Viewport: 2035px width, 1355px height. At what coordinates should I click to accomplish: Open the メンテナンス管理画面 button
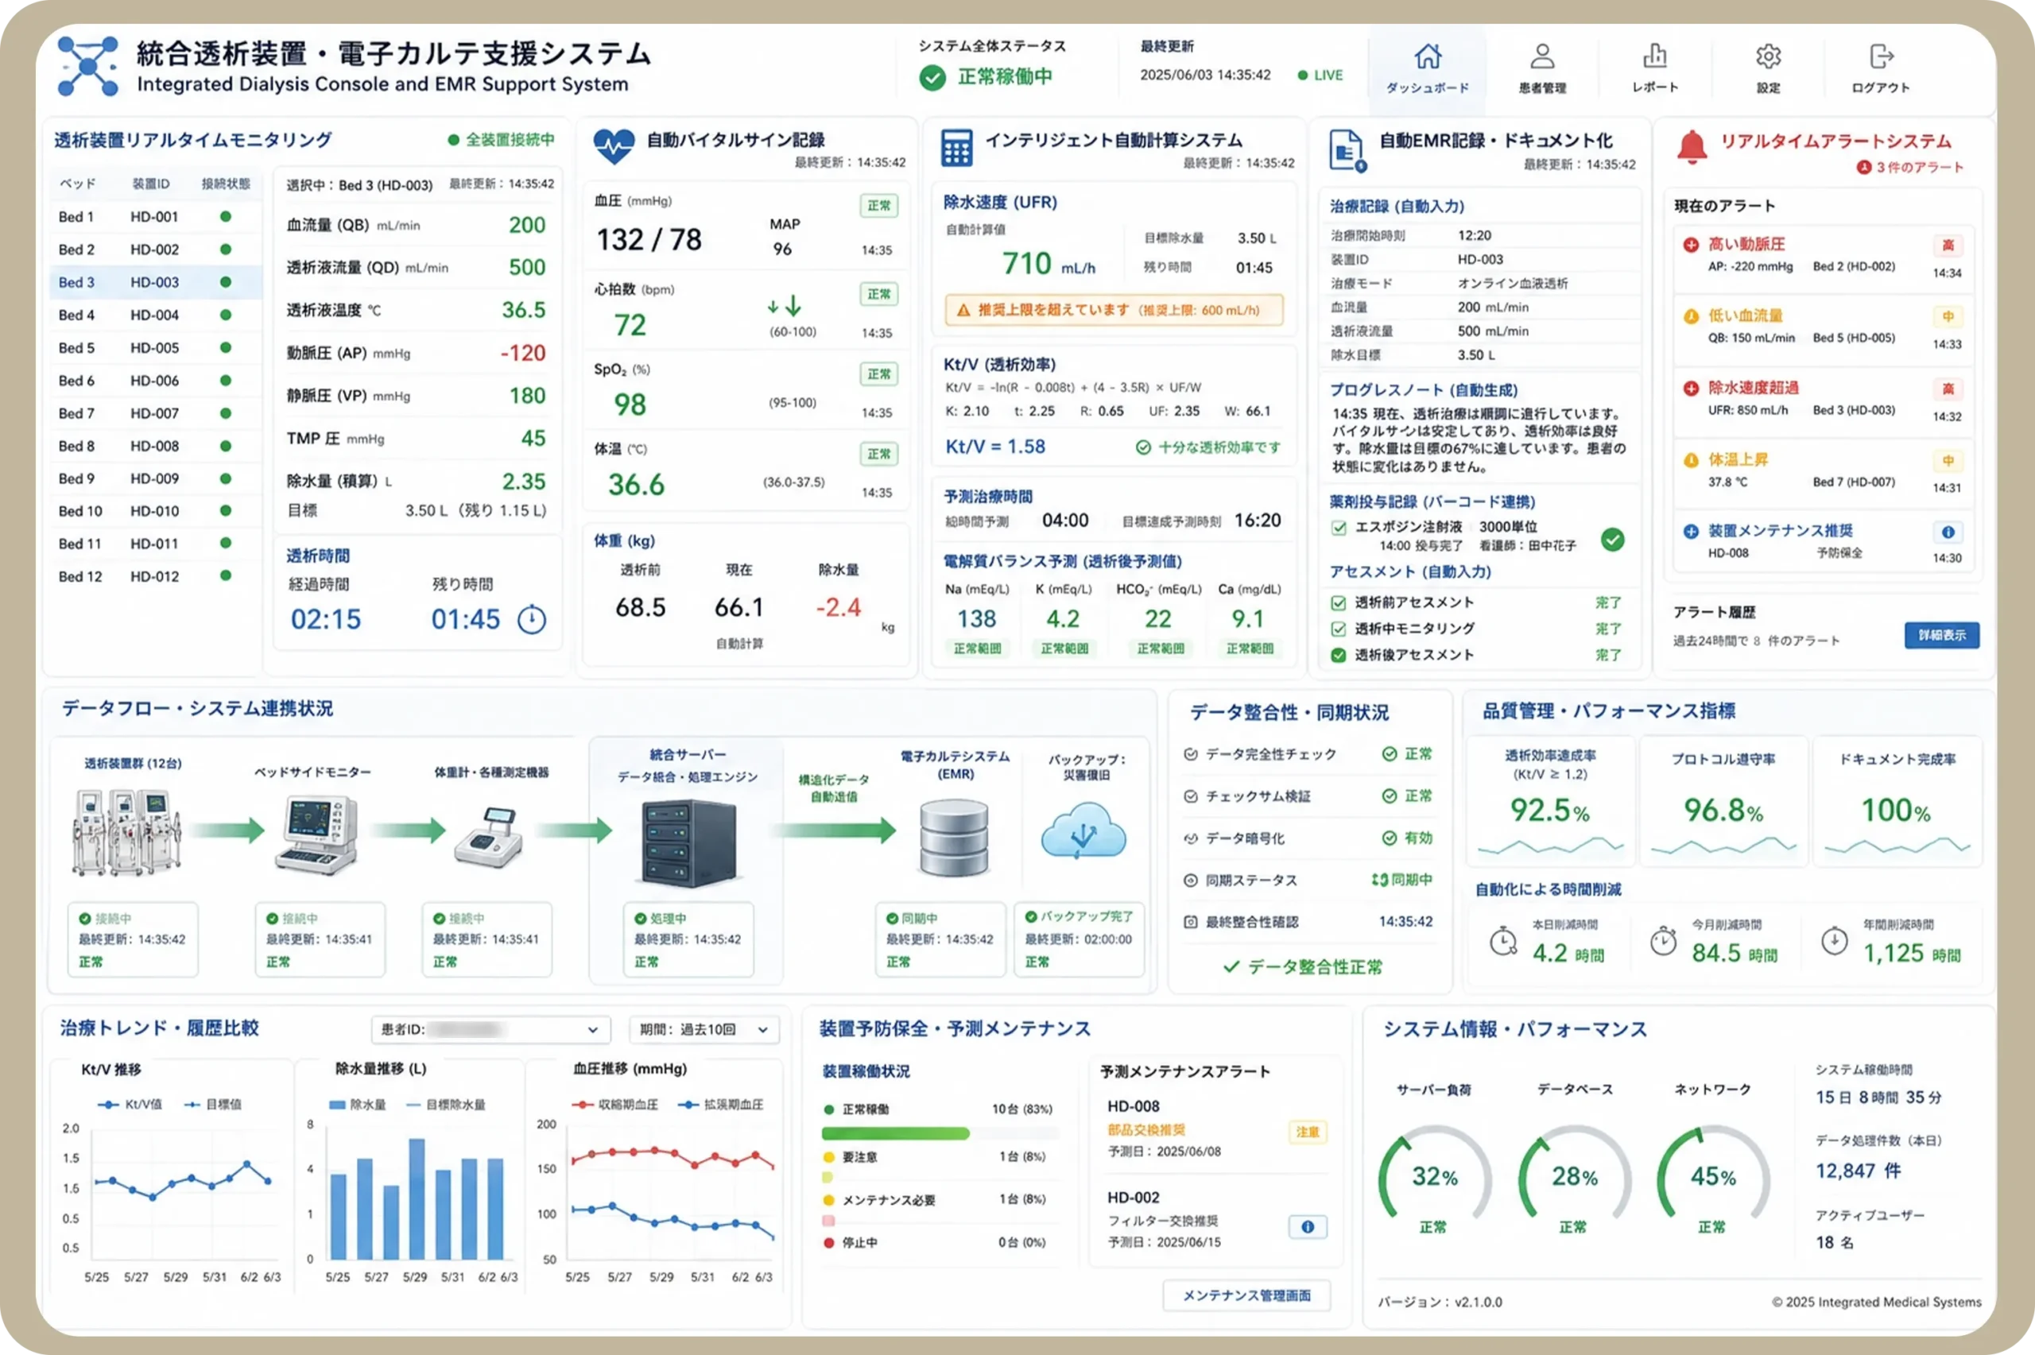click(1245, 1295)
